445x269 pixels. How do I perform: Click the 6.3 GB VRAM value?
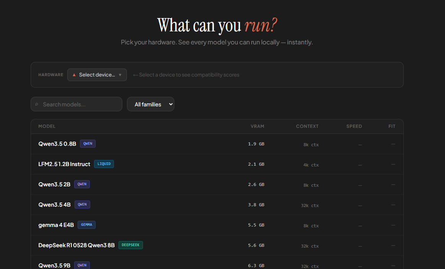(256, 266)
